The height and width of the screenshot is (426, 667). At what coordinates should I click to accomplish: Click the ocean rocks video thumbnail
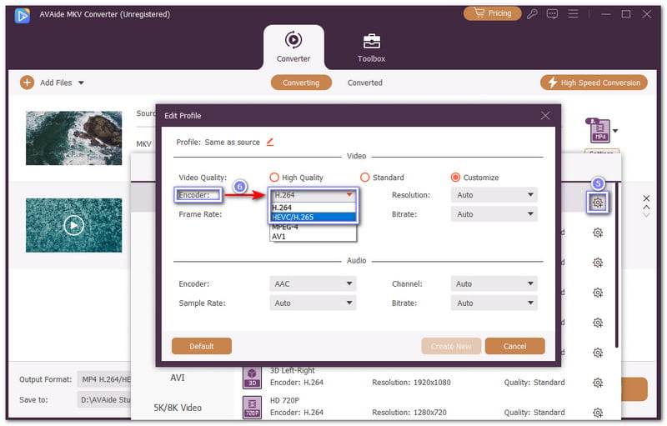[x=73, y=138]
